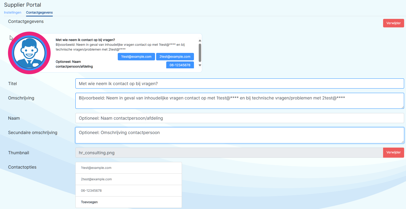Click into the Omschrijving text area
Viewport: 406px width, 209px height.
(x=239, y=101)
